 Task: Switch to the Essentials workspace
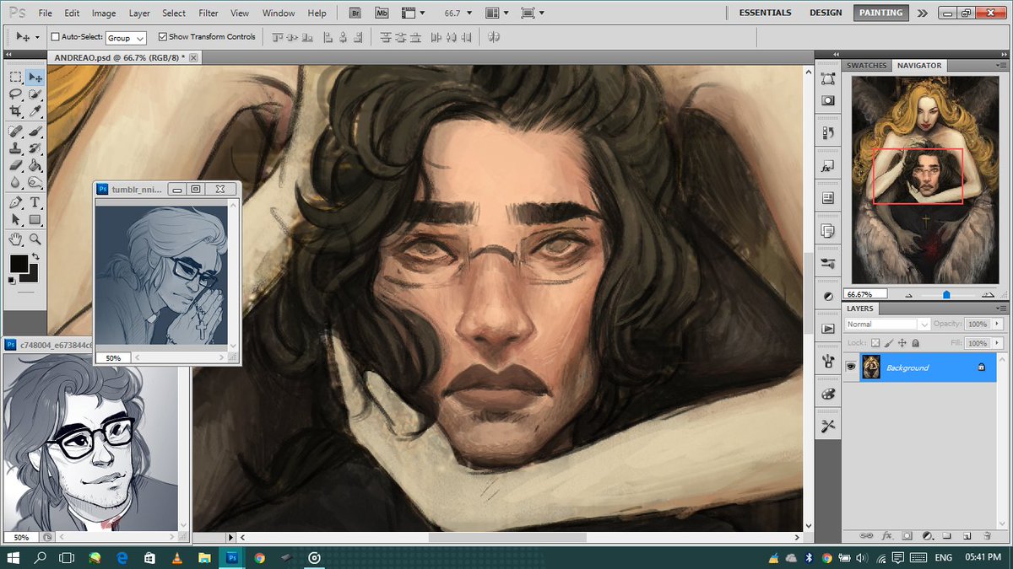766,13
